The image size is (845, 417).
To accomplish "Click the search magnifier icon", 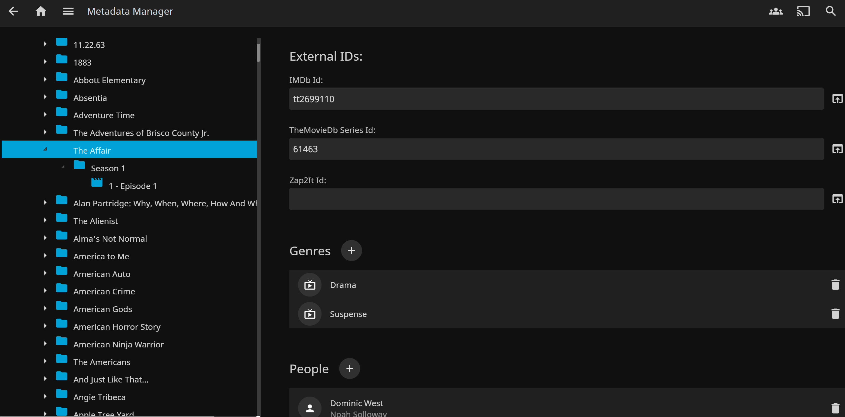I will click(830, 11).
